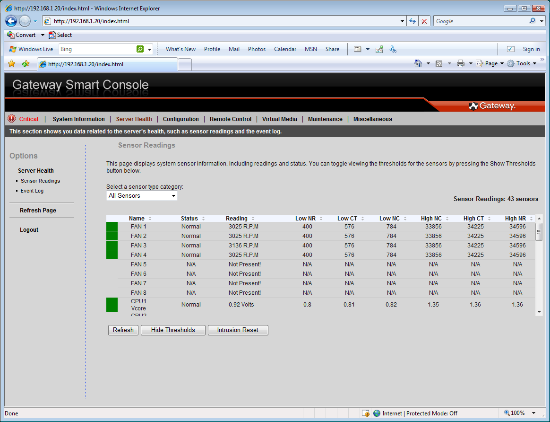
Task: Open the Virtual Media menu
Action: coord(280,119)
